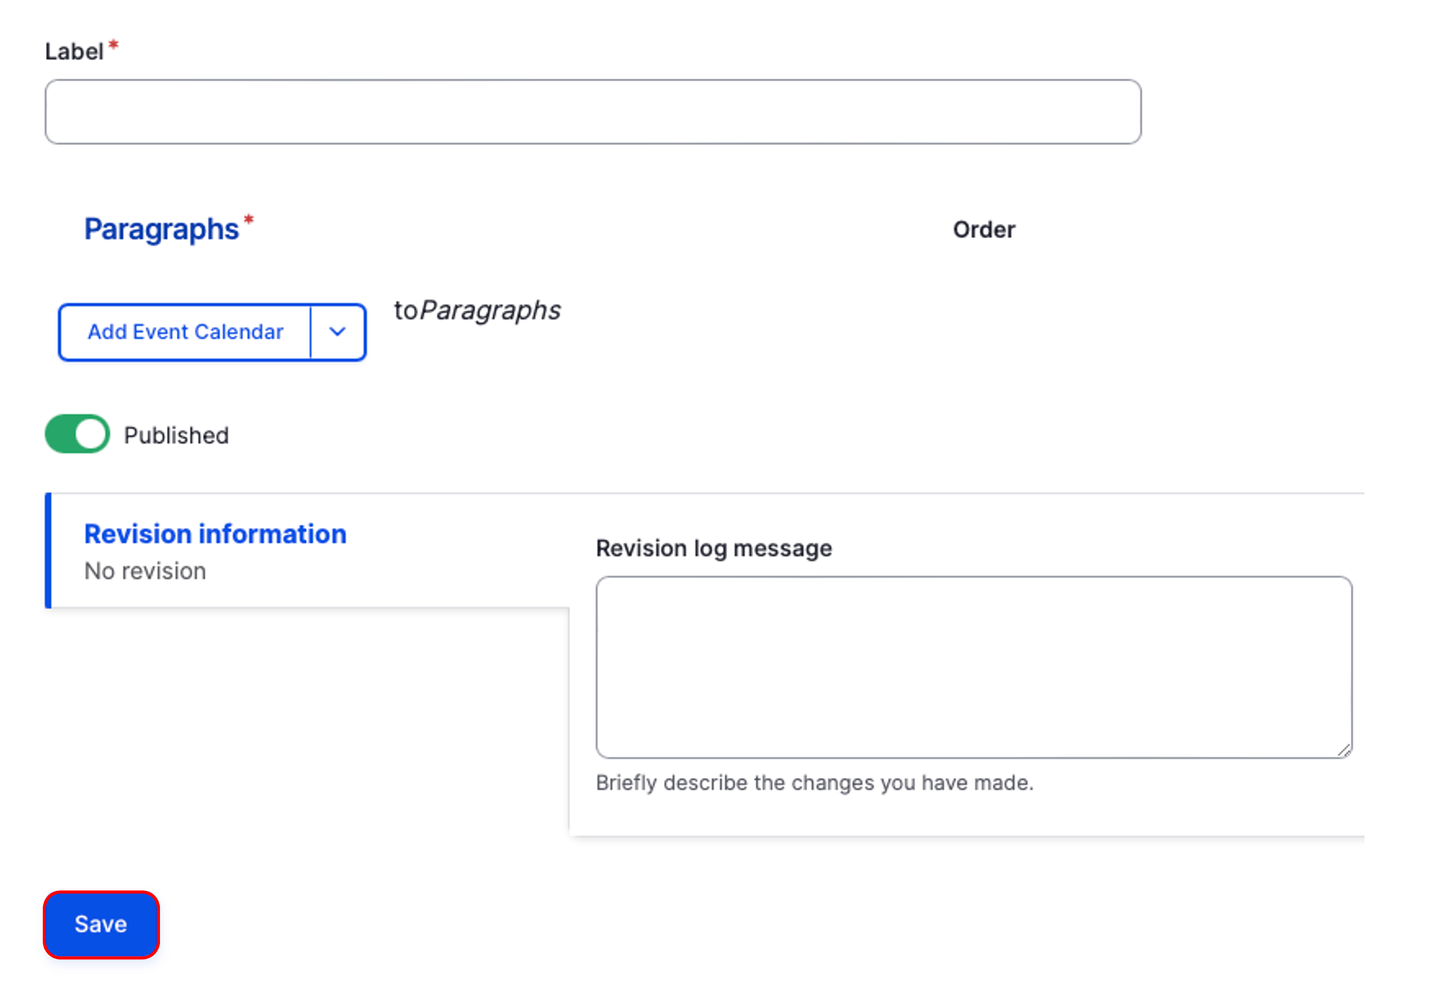Click the red asterisk beside Label
Image resolution: width=1450 pixels, height=994 pixels.
point(114,45)
